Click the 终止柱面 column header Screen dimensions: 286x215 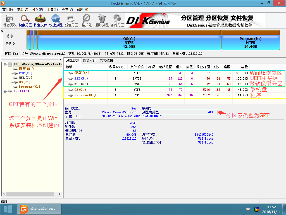click(203, 67)
